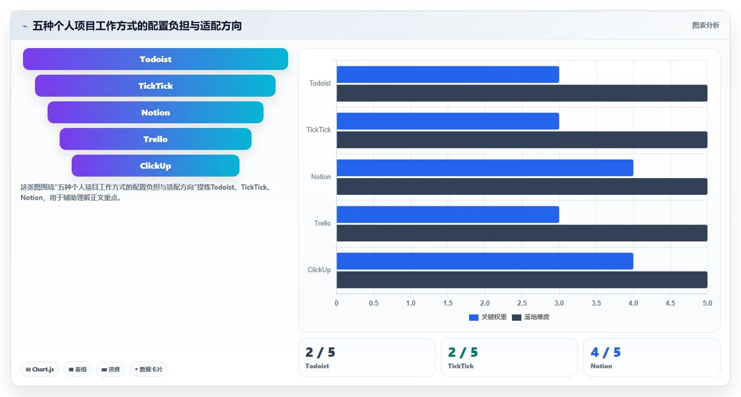
Task: Click Trello's blue 关键权重 bar
Action: click(448, 215)
